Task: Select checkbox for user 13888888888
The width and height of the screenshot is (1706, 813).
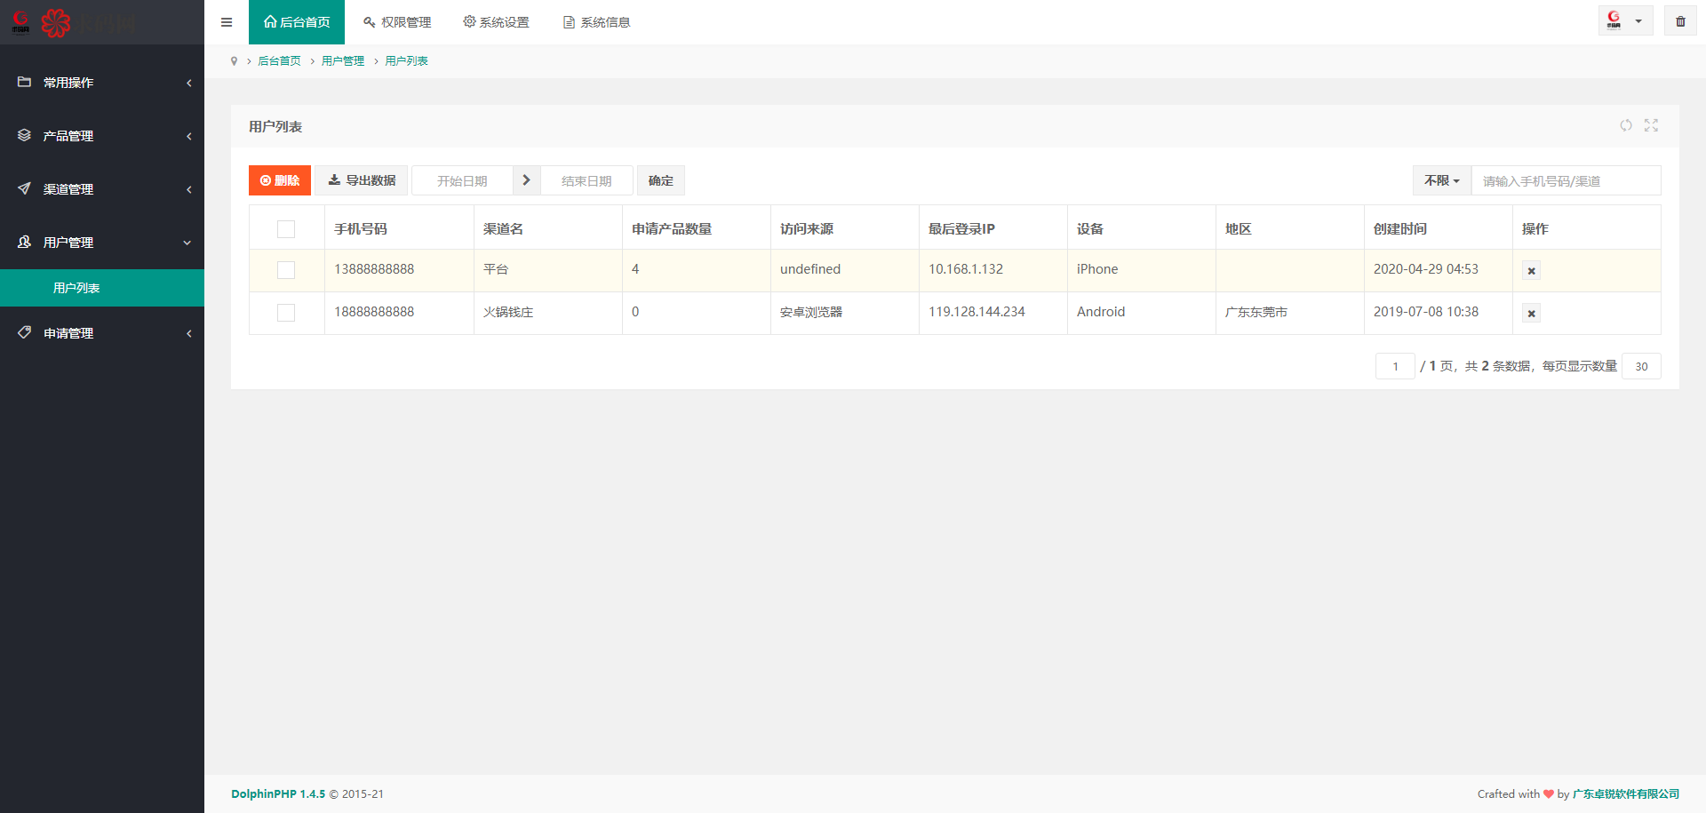Action: click(x=286, y=270)
